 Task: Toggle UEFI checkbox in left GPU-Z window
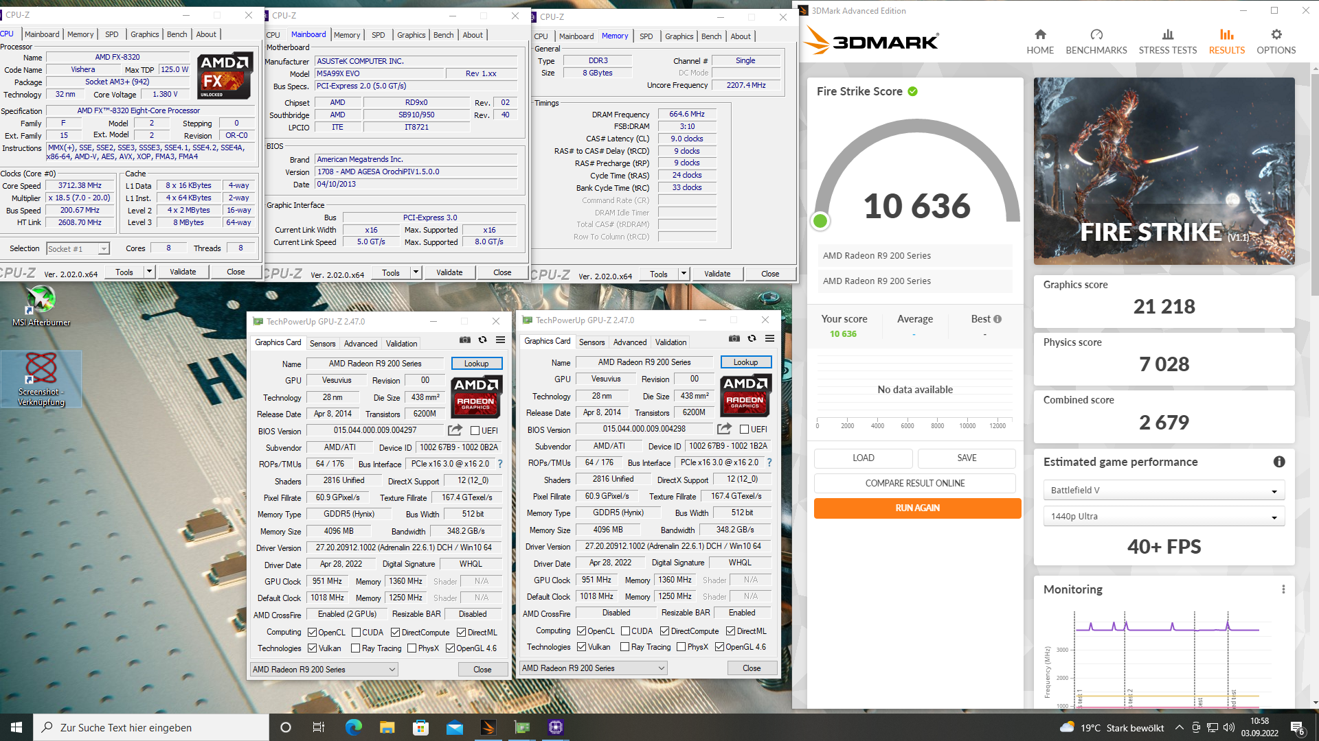(475, 431)
